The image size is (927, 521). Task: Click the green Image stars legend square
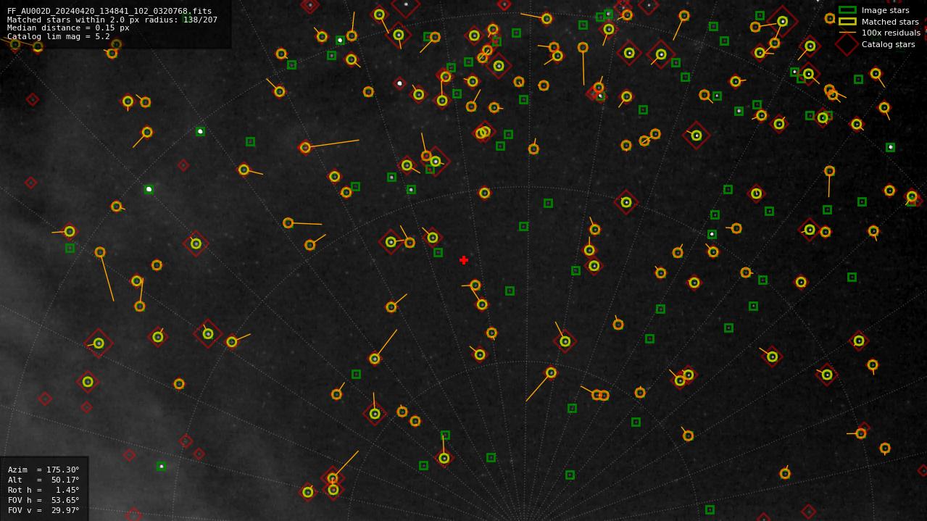click(x=847, y=10)
